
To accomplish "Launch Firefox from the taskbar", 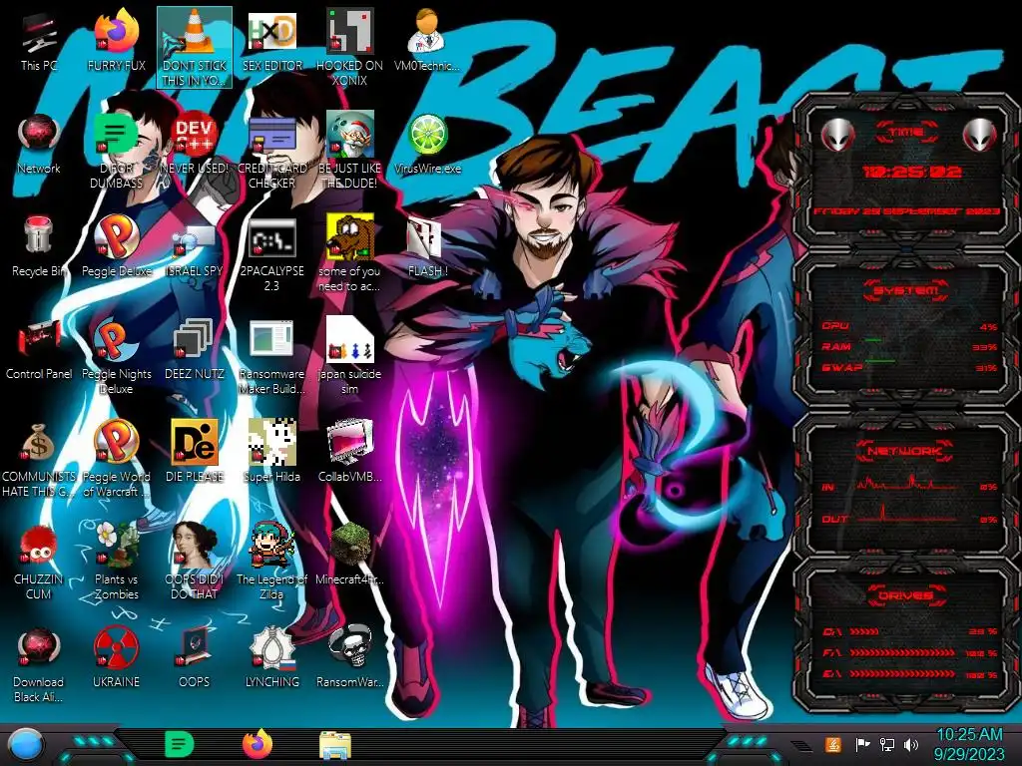I will [257, 744].
